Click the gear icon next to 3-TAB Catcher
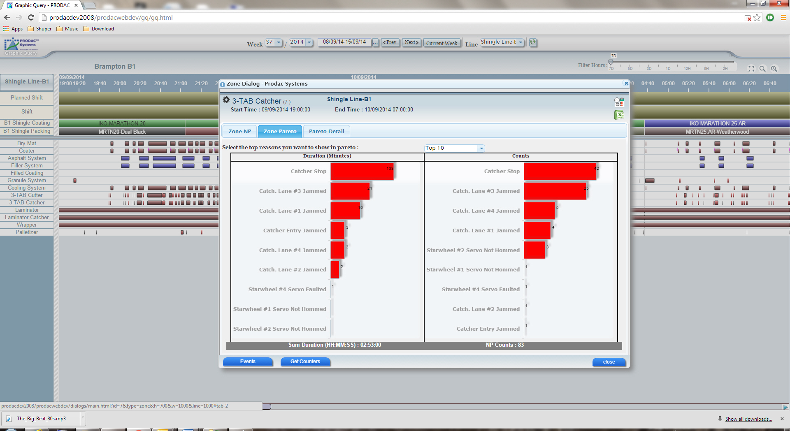Screen dimensions: 790x431 tap(226, 100)
